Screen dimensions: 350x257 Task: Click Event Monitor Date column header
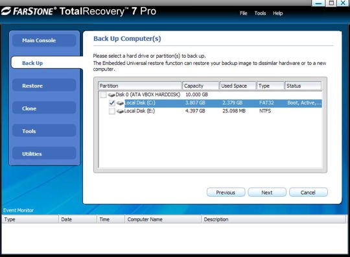click(78, 219)
